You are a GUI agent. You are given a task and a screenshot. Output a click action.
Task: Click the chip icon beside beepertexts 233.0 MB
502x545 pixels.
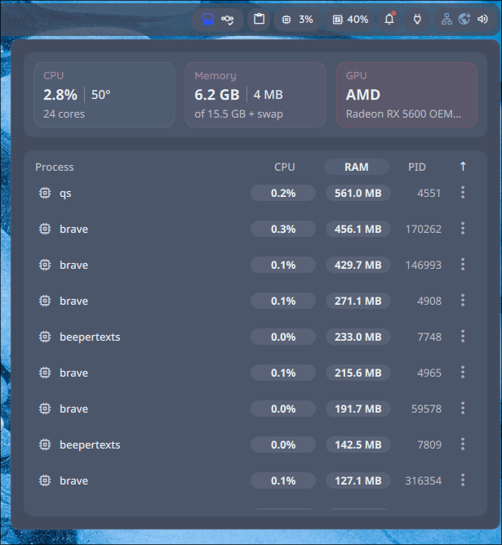[x=45, y=337]
